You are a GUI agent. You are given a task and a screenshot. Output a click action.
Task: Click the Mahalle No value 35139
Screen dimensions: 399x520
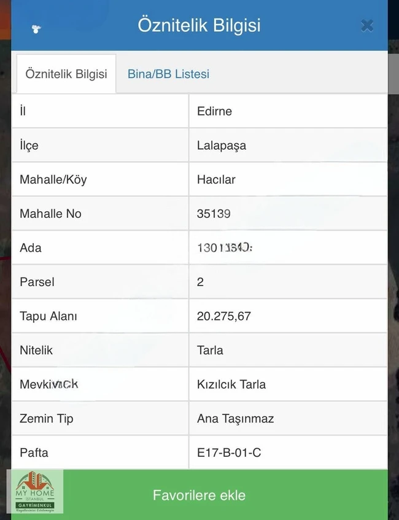pos(214,214)
